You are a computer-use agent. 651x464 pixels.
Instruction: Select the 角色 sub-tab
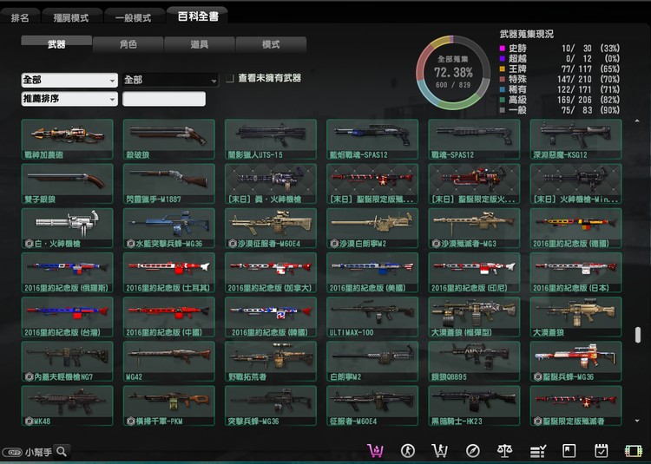[x=128, y=44]
